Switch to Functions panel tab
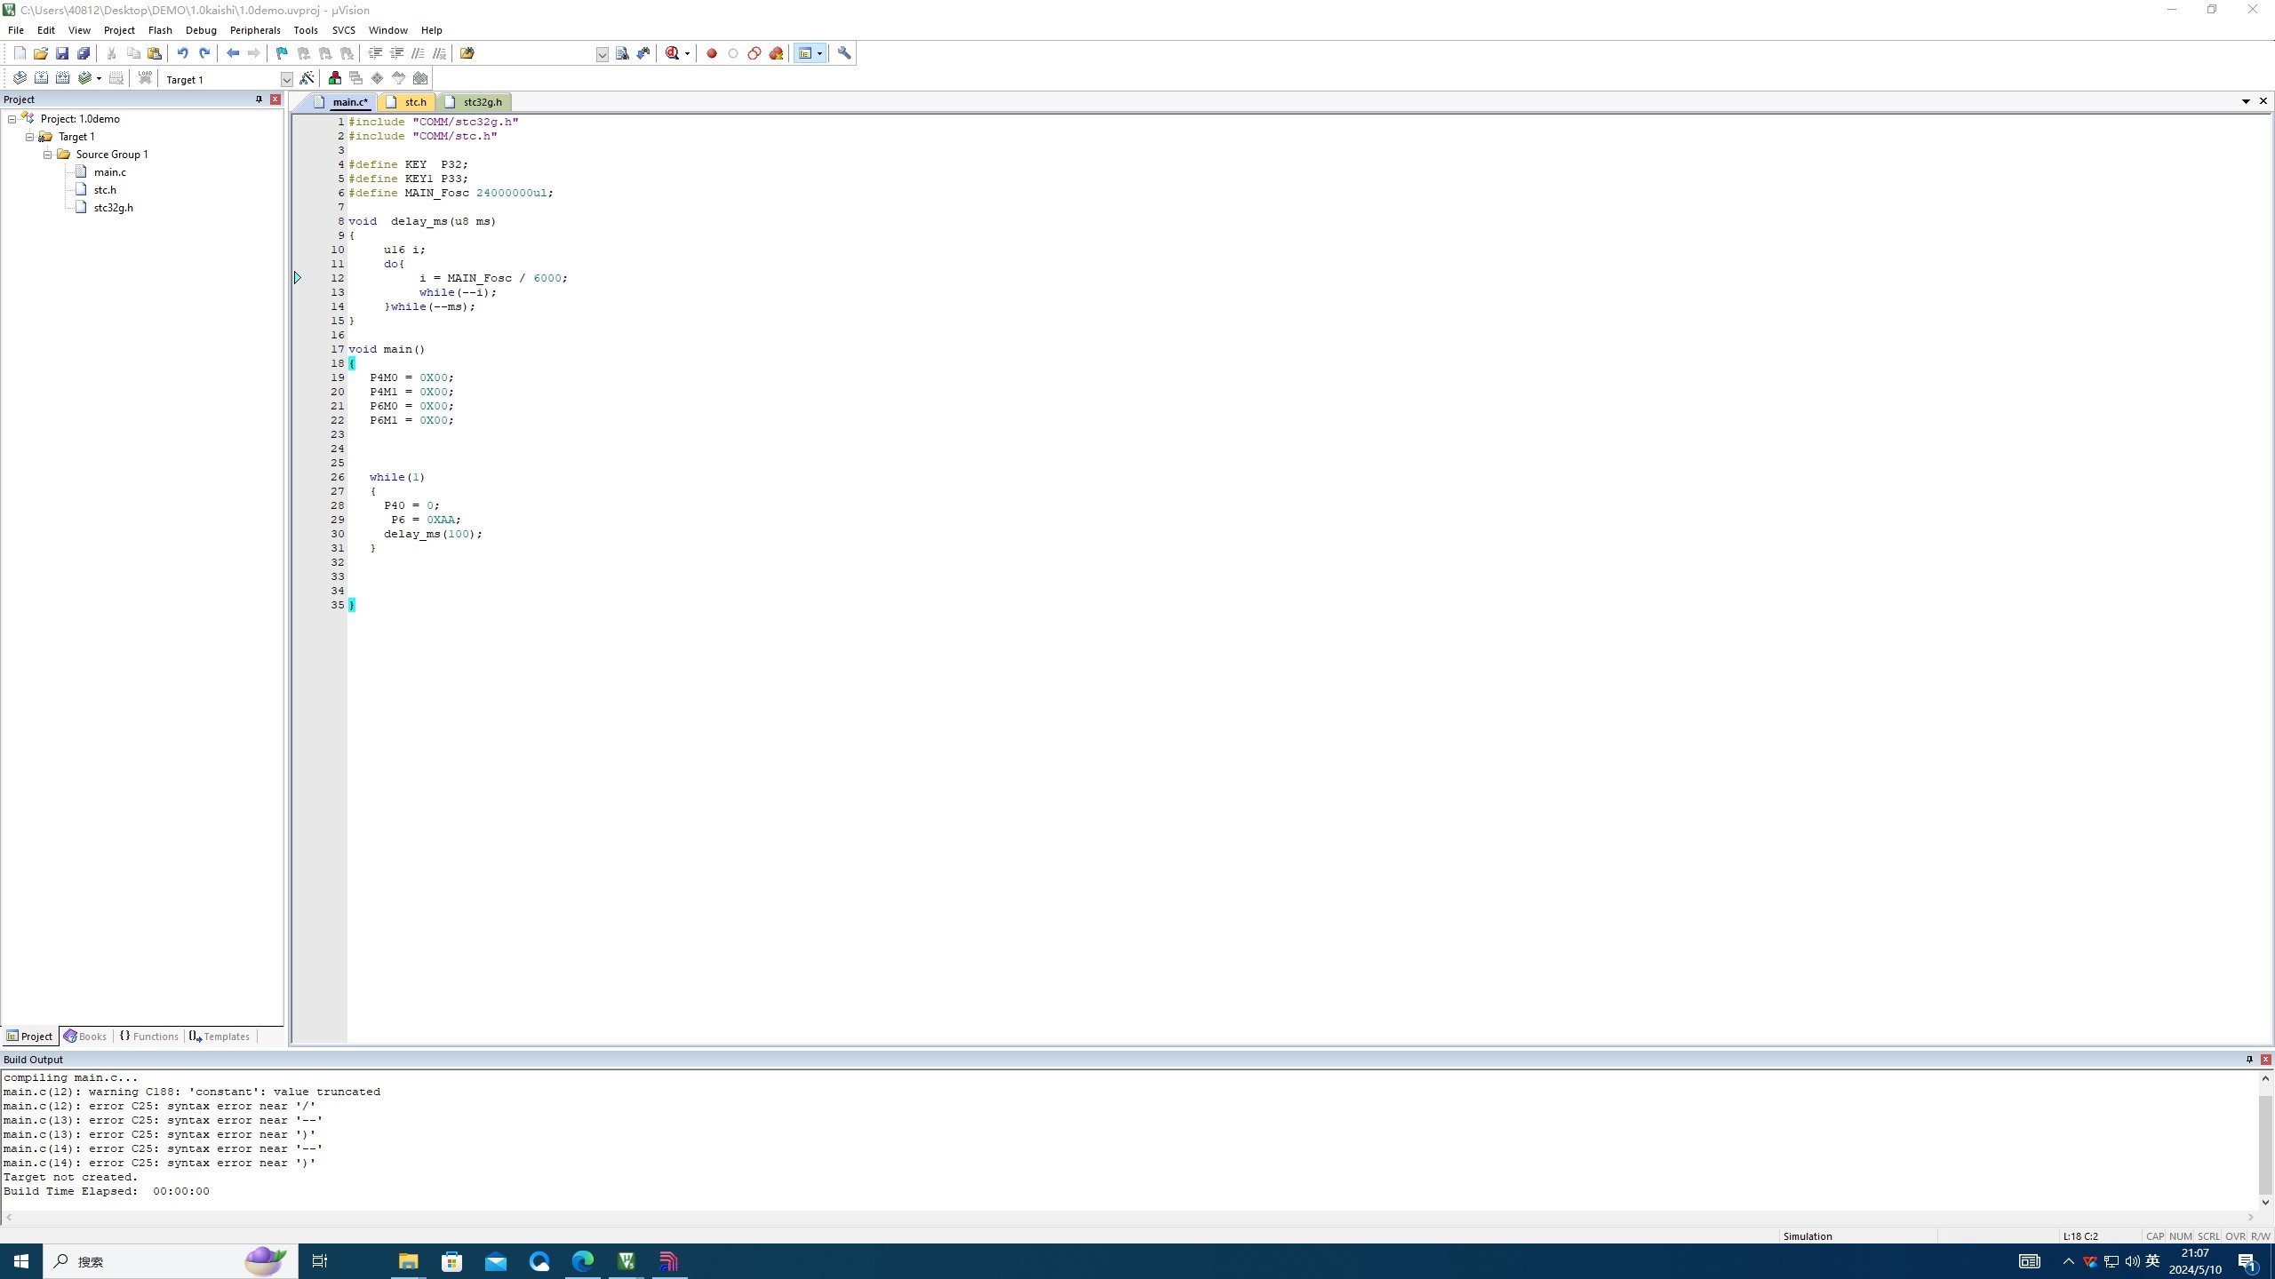The image size is (2275, 1279). click(x=148, y=1037)
